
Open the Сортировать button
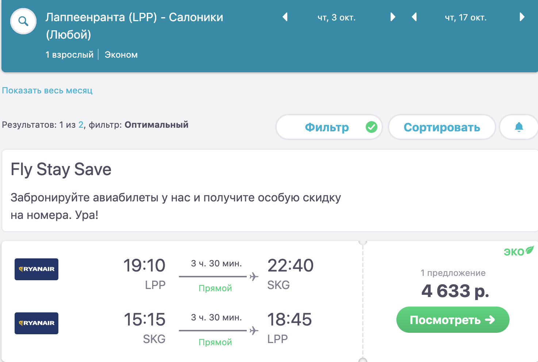pyautogui.click(x=442, y=127)
